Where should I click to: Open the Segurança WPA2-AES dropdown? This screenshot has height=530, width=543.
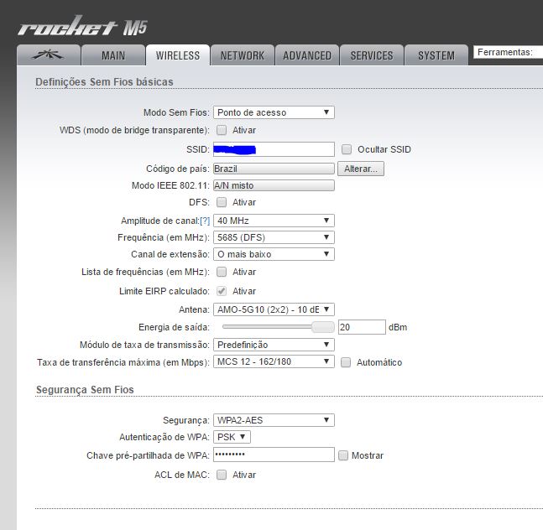tap(274, 420)
